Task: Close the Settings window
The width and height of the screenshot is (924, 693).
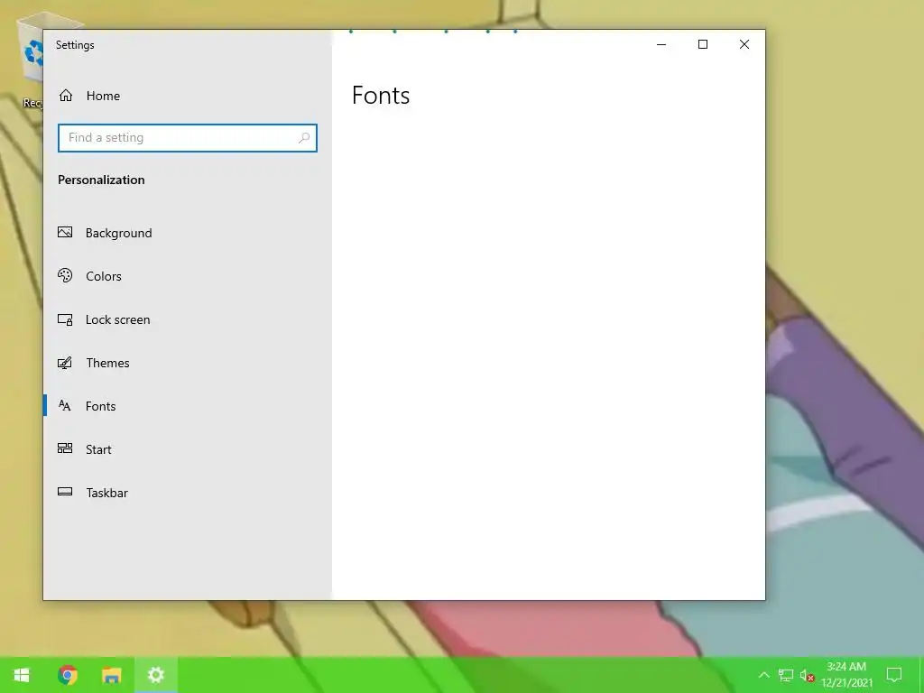Action: coord(744,44)
